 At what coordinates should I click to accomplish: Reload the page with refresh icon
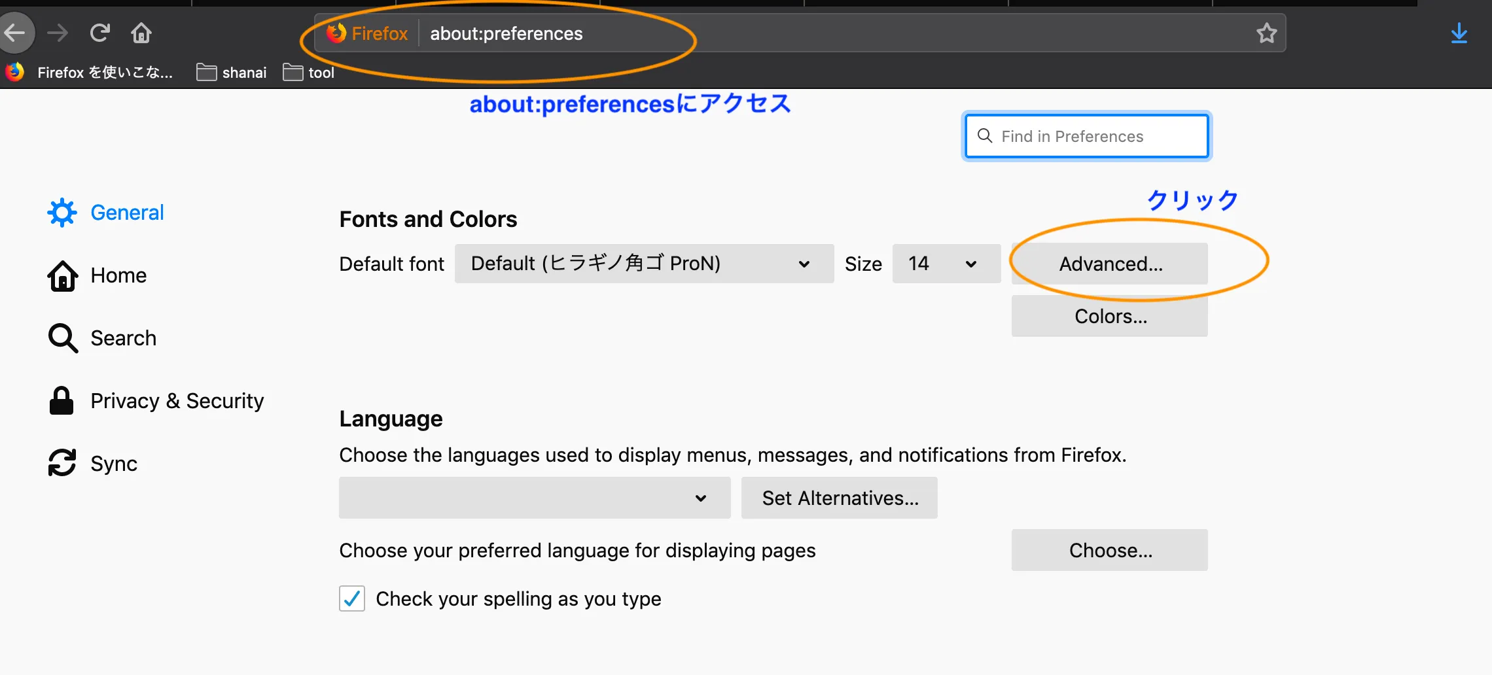(x=99, y=33)
